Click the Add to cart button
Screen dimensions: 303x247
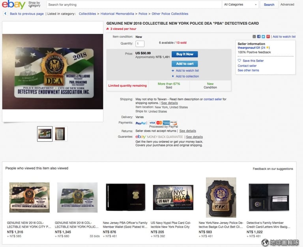[185, 64]
